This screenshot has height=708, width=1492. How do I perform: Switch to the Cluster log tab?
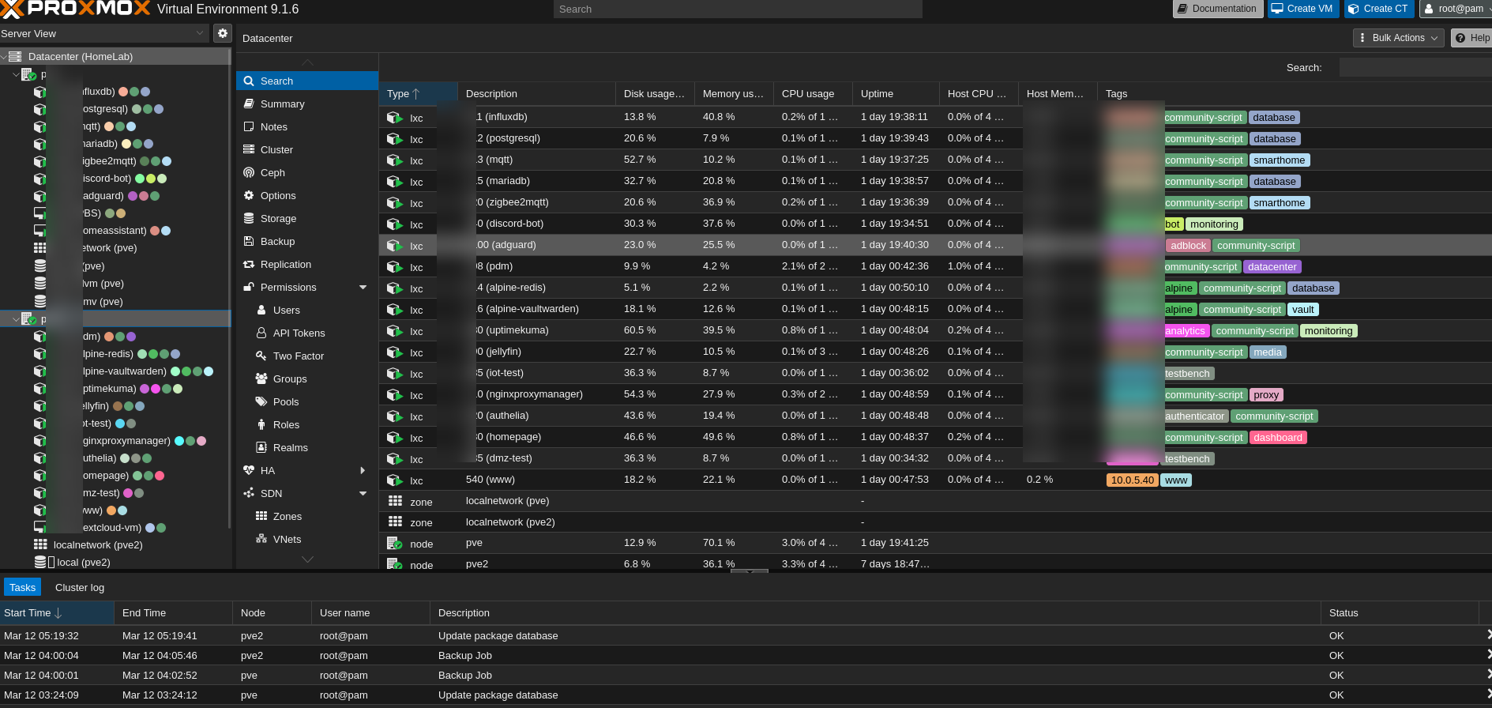pos(80,587)
